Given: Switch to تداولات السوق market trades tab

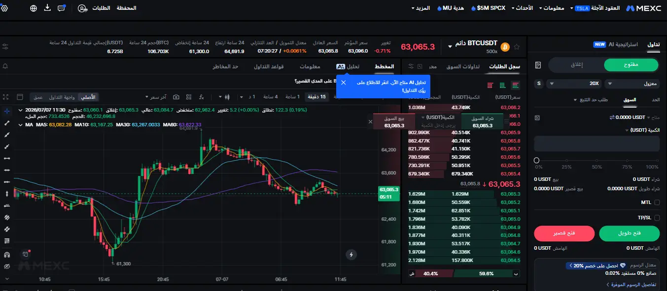Looking at the screenshot, I should click(x=463, y=66).
